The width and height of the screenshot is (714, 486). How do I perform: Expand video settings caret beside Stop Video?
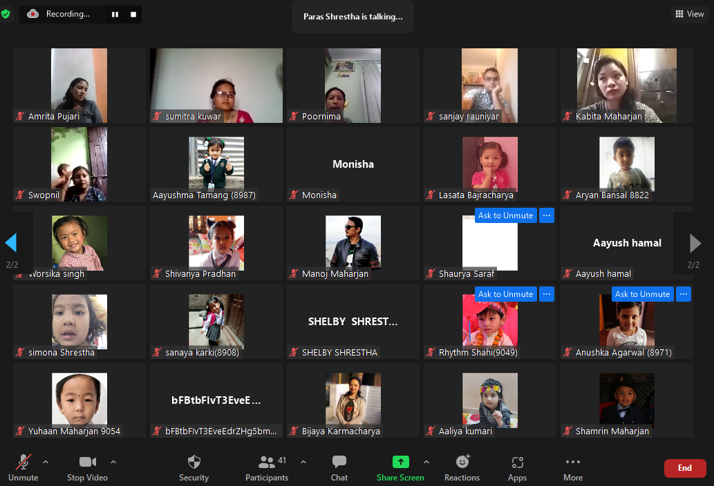tap(113, 462)
